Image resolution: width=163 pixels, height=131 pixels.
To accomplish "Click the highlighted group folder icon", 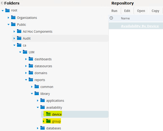I will click(48, 121).
